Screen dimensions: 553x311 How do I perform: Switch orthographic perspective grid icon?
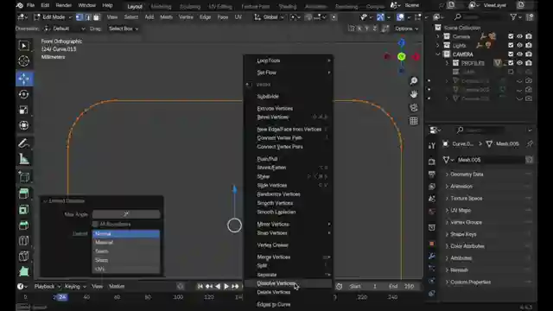tap(414, 121)
